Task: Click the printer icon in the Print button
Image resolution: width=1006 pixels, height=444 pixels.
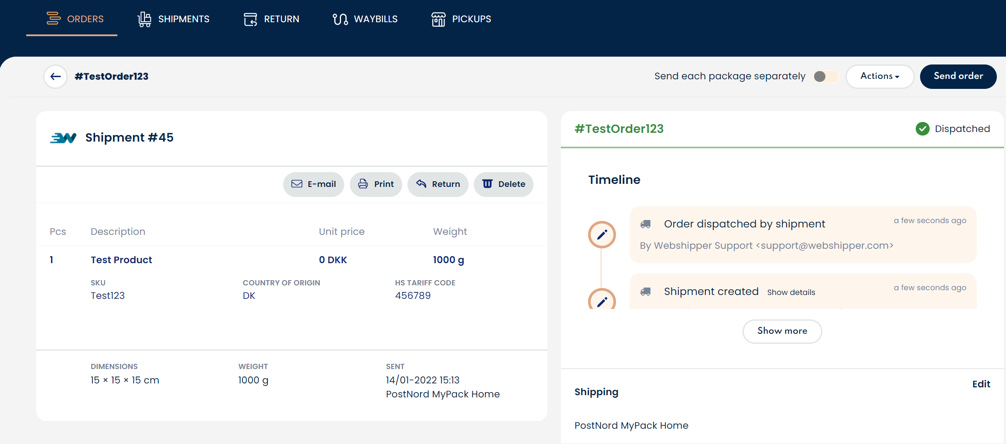Action: point(363,184)
